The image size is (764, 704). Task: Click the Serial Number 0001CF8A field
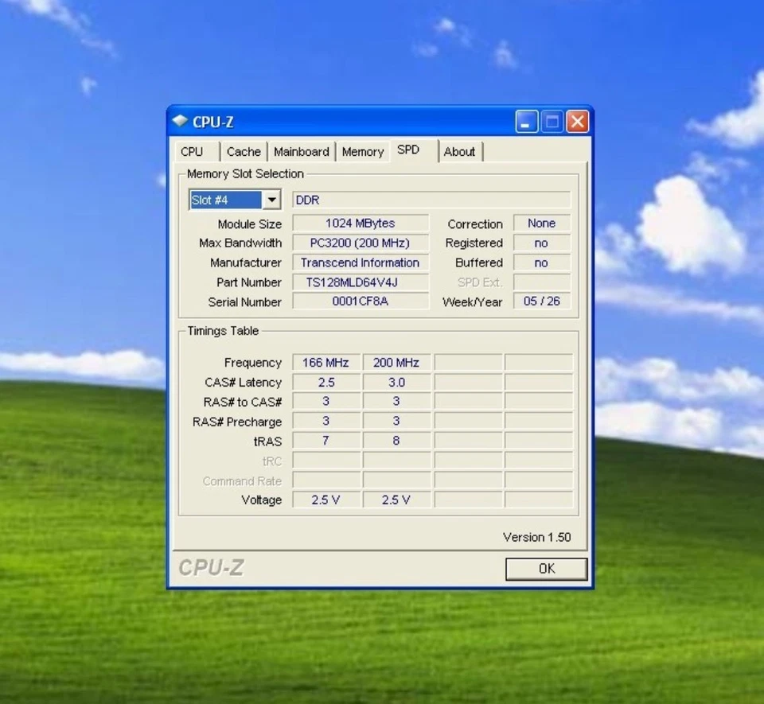point(361,301)
